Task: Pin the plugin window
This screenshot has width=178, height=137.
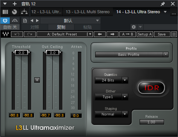Action: pos(163,4)
